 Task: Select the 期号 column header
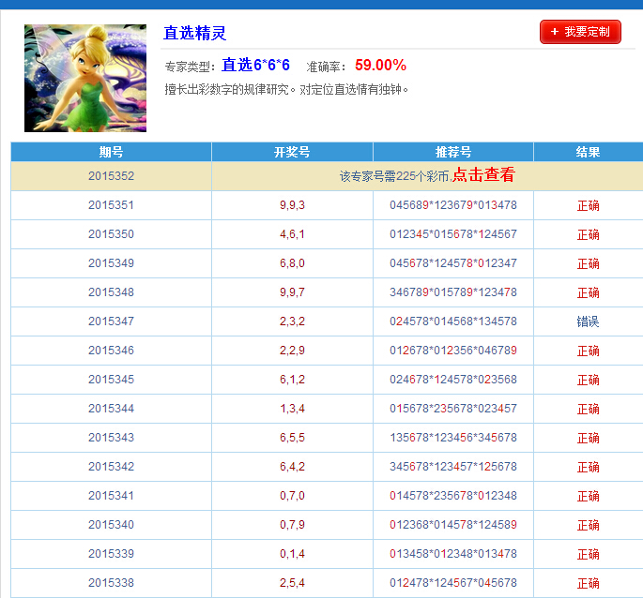[x=111, y=152]
